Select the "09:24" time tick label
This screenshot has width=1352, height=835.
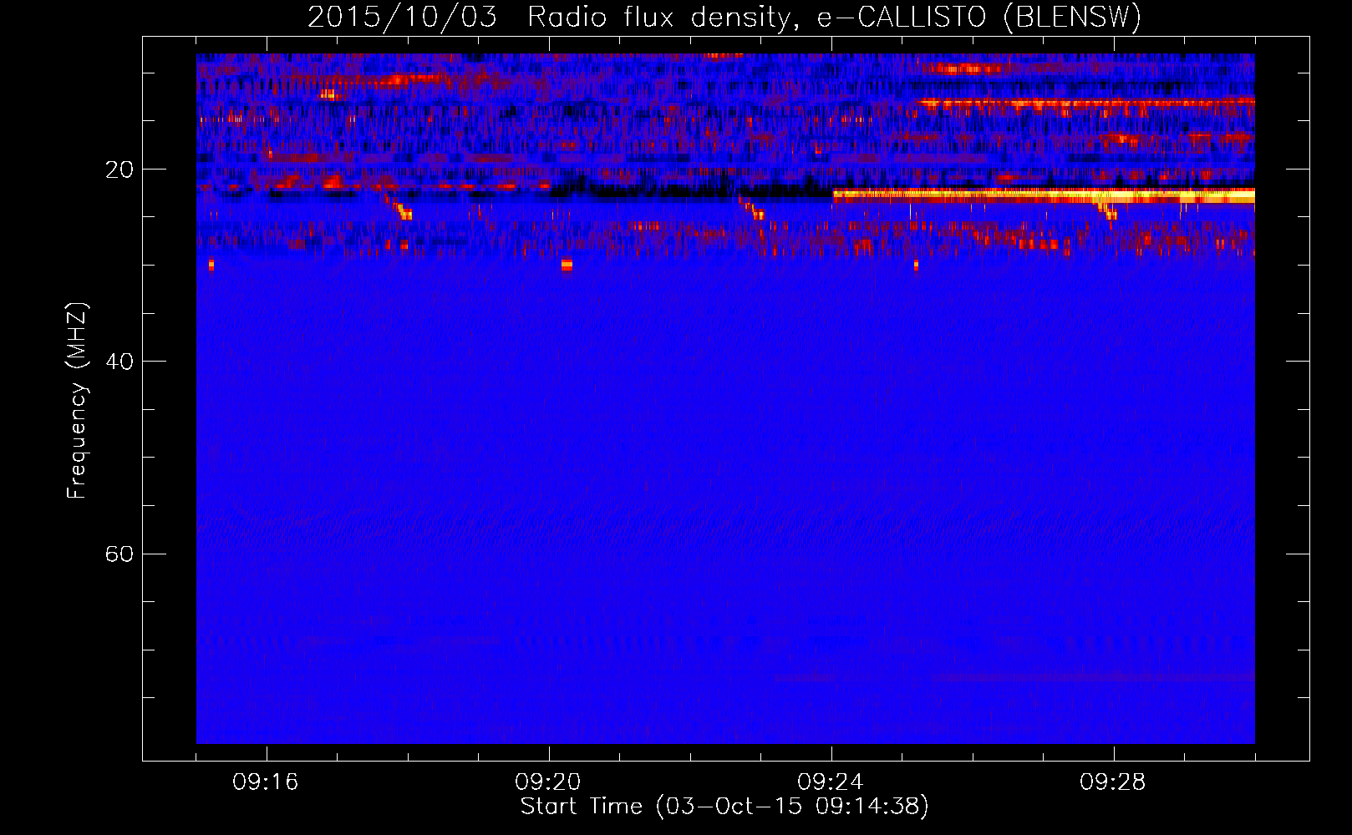pos(831,782)
